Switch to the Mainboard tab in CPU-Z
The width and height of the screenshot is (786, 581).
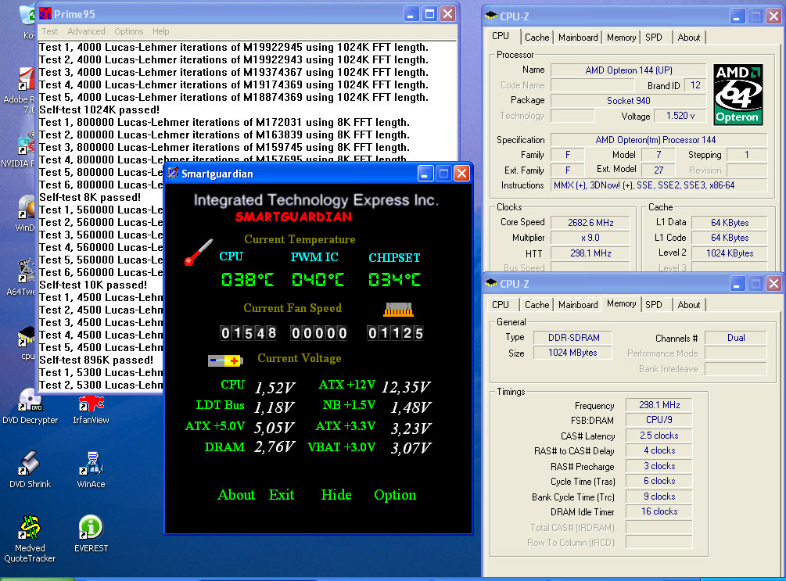(x=577, y=37)
